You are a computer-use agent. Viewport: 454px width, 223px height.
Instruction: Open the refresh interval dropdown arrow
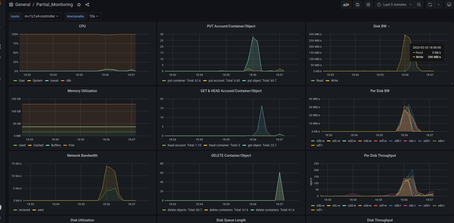pyautogui.click(x=438, y=5)
